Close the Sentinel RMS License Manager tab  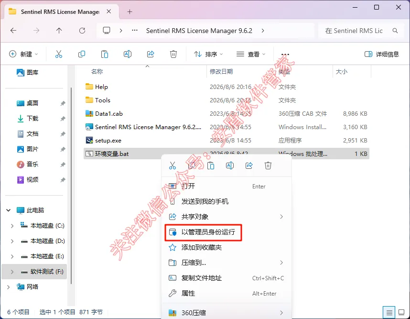tap(109, 11)
